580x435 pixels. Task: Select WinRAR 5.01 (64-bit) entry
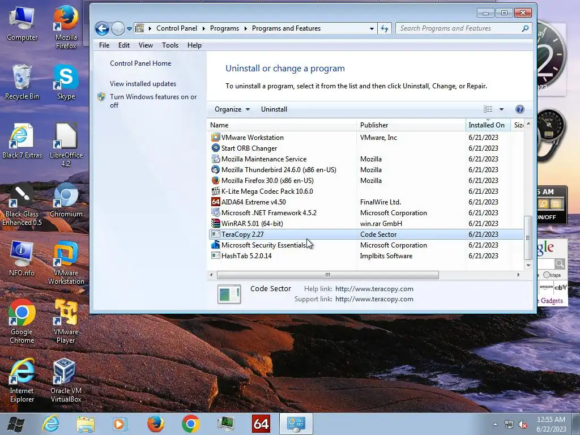coord(365,223)
